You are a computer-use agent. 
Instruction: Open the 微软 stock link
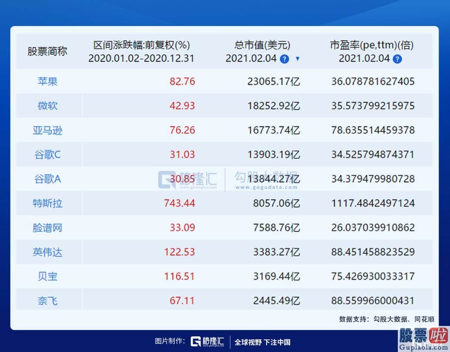pos(47,105)
